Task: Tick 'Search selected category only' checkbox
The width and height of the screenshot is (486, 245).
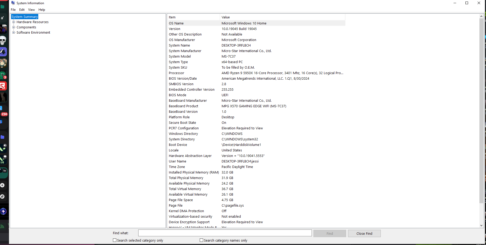Action: pyautogui.click(x=115, y=240)
